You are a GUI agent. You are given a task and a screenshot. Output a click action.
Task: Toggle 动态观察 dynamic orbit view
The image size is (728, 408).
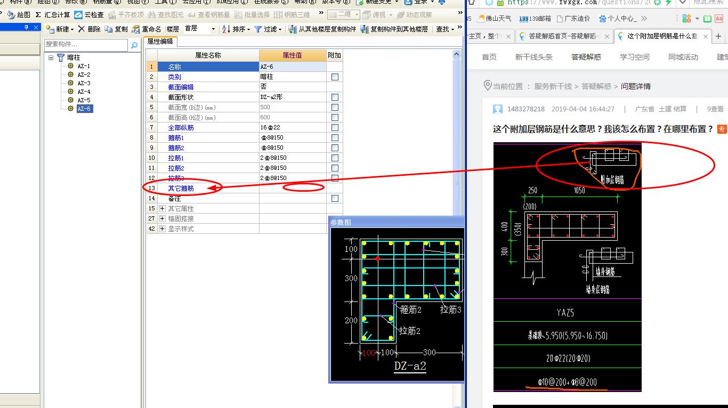(414, 15)
